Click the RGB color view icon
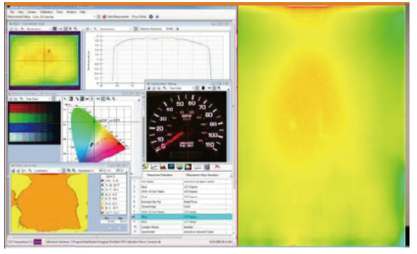This screenshot has width=417, height=254. pyautogui.click(x=188, y=167)
